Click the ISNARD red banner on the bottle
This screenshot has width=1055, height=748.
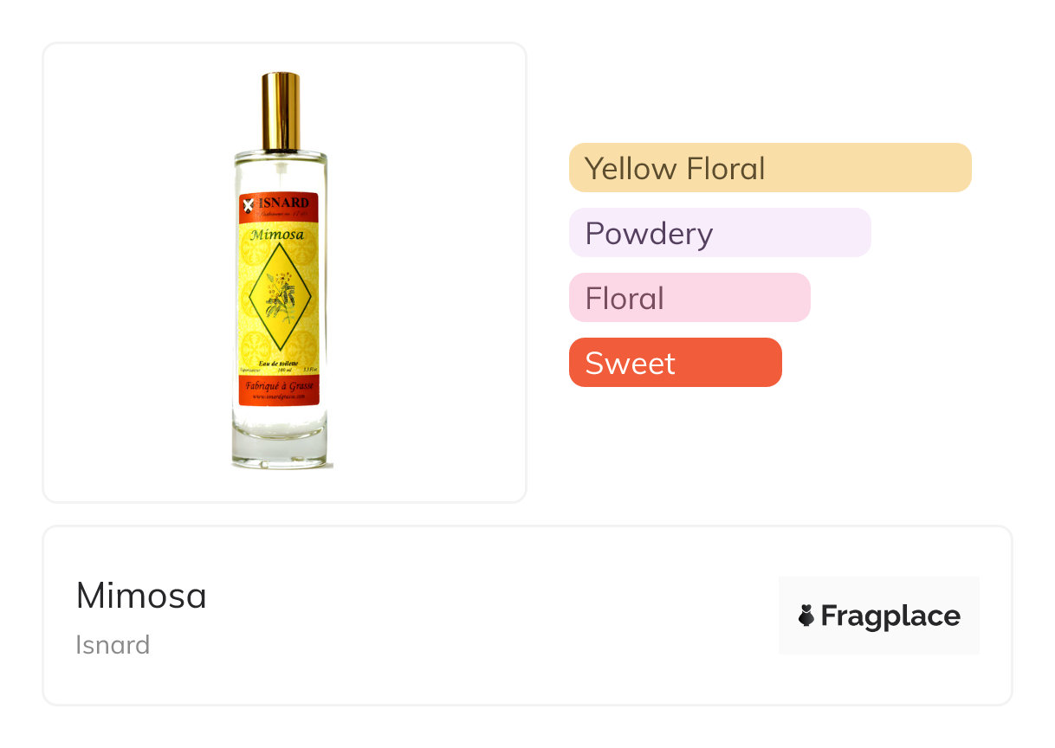click(x=286, y=204)
